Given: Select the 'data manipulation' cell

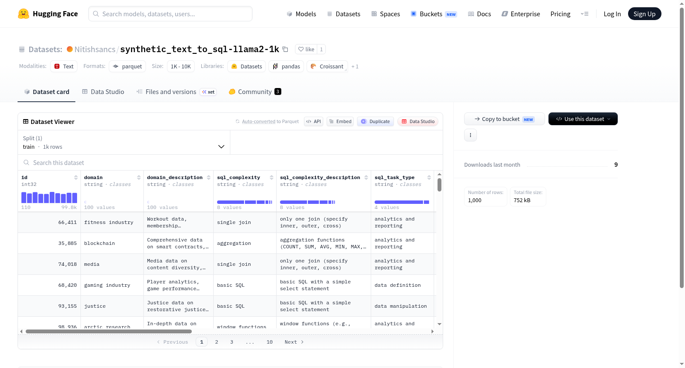Looking at the screenshot, I should 402,306.
